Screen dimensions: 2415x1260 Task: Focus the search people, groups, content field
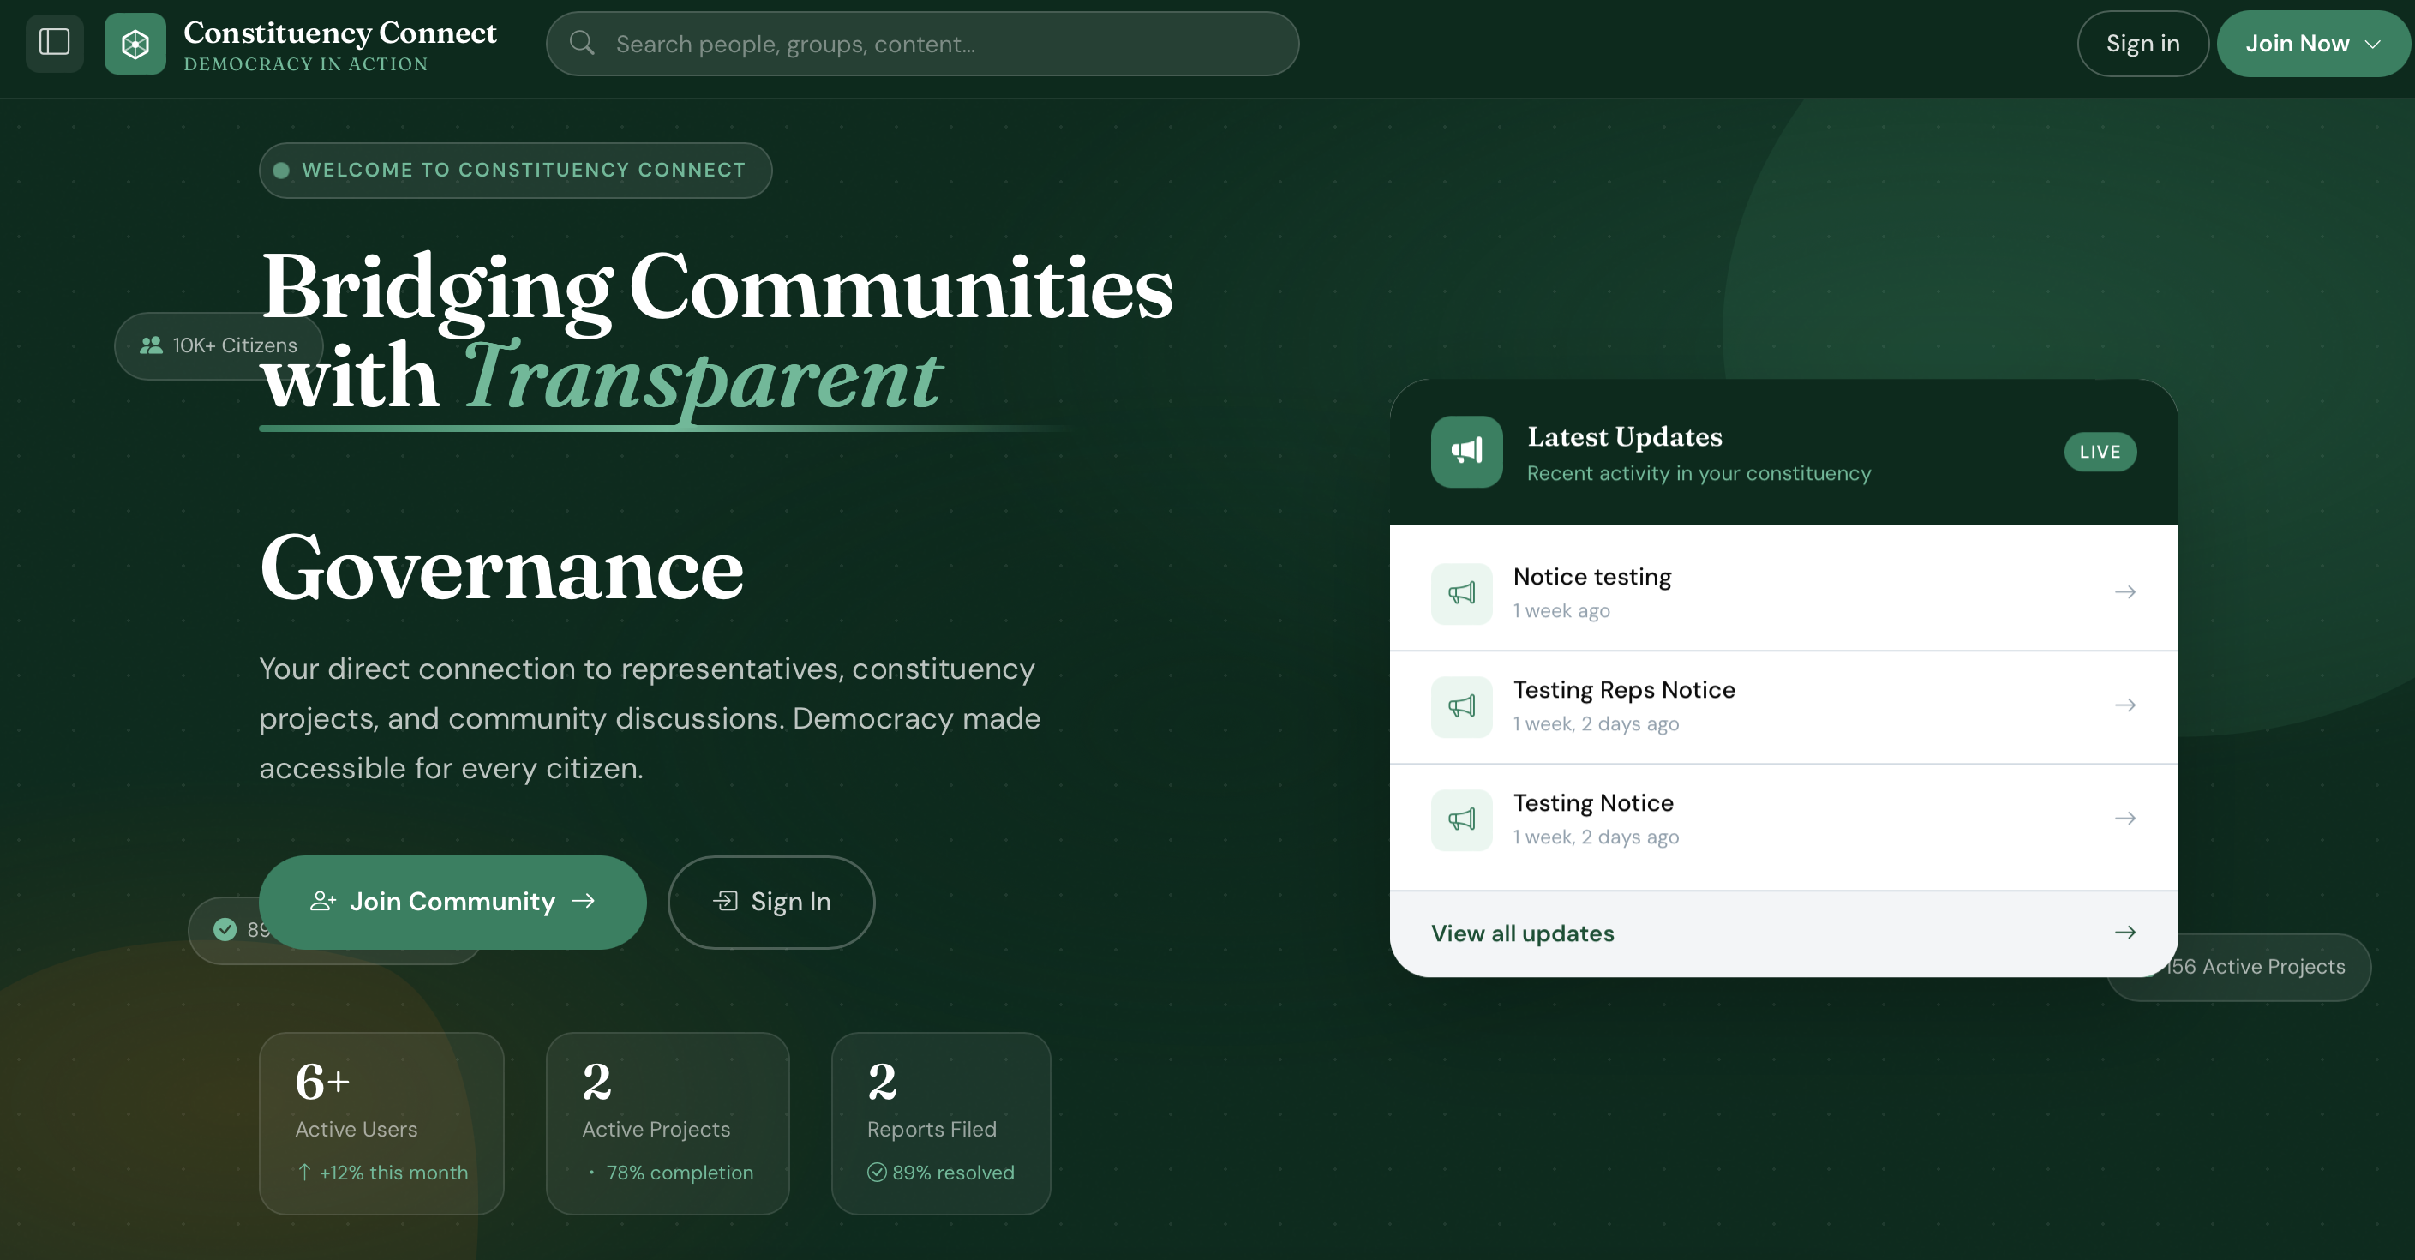click(x=922, y=43)
